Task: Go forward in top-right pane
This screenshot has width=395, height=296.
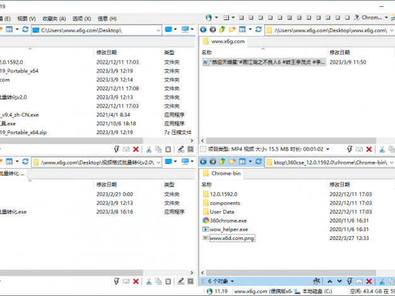Action: (x=213, y=30)
